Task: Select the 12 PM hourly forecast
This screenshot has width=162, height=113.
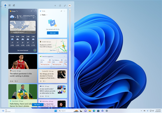Action: click(x=17, y=41)
